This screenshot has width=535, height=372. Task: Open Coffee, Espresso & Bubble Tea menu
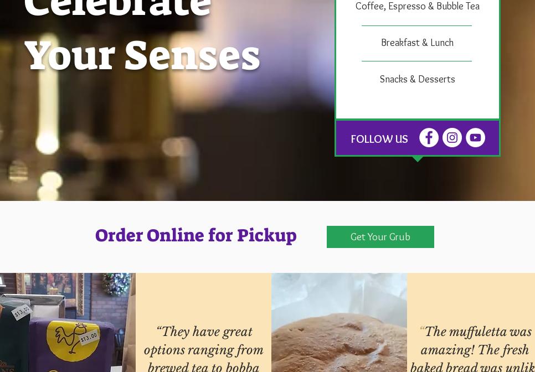click(417, 6)
